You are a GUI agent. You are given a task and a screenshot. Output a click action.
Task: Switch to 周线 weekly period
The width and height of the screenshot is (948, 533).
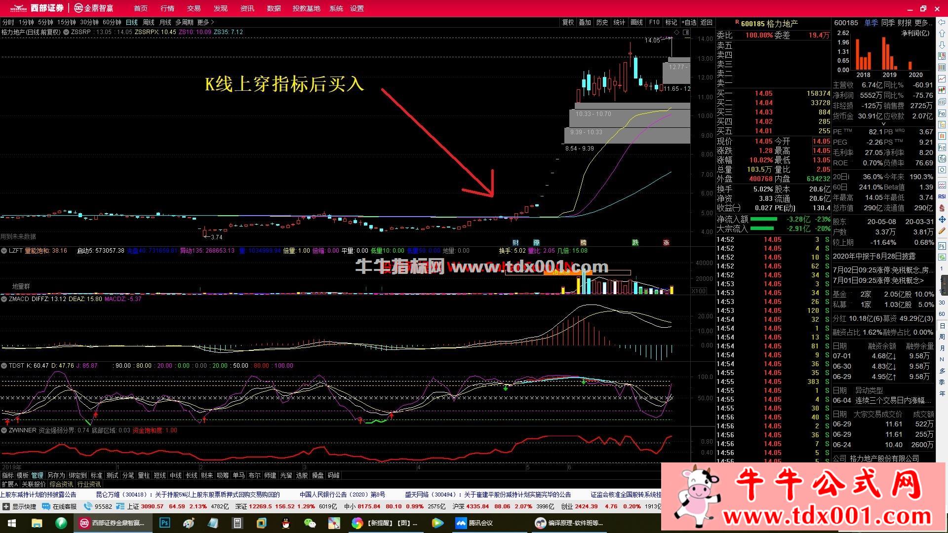149,22
